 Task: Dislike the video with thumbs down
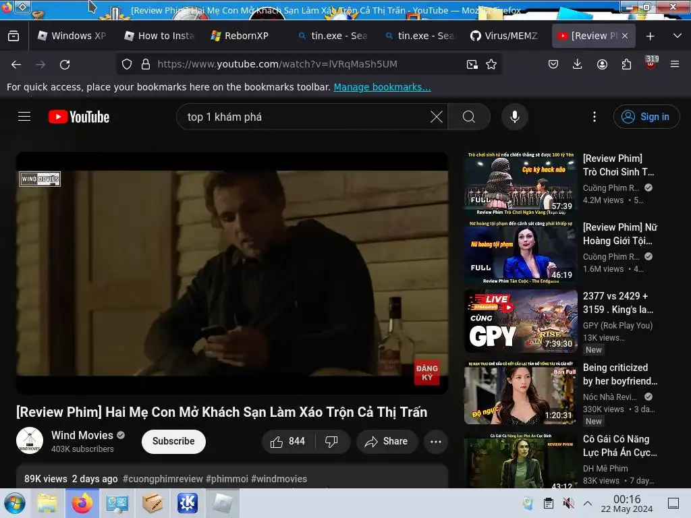click(x=331, y=441)
